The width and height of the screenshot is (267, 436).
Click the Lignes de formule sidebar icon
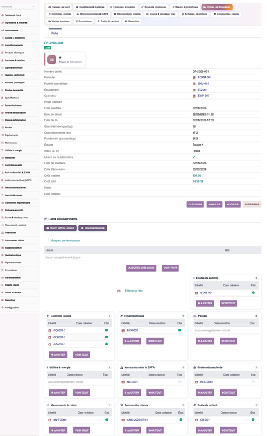point(3,68)
